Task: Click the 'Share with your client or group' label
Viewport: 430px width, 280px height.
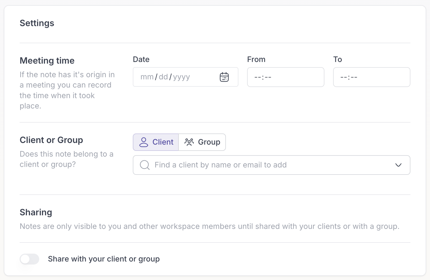Action: (x=104, y=259)
